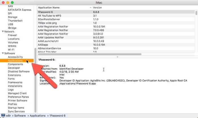
Task: Select AAM Registration Notifier version 10.0.0.194
Action: (x=116, y=27)
